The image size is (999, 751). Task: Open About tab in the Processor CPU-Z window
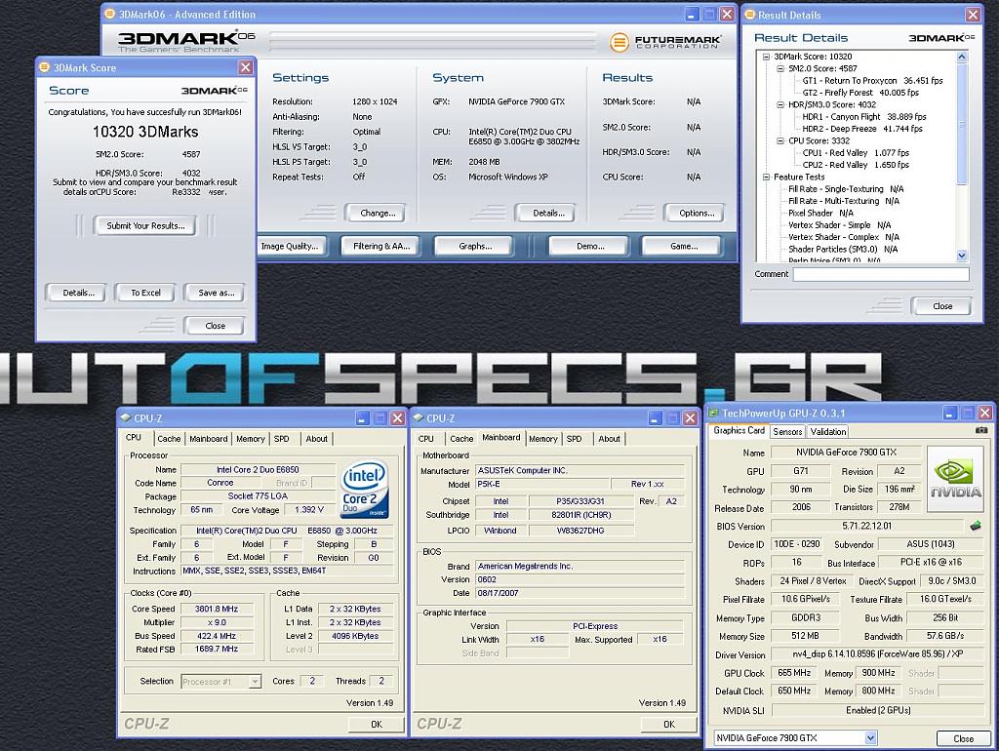[317, 439]
